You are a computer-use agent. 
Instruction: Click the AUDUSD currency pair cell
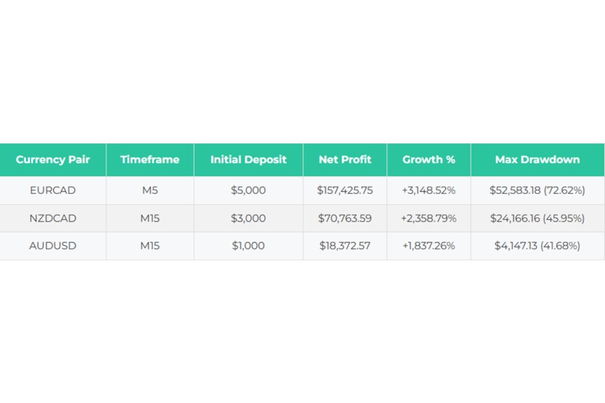(53, 246)
